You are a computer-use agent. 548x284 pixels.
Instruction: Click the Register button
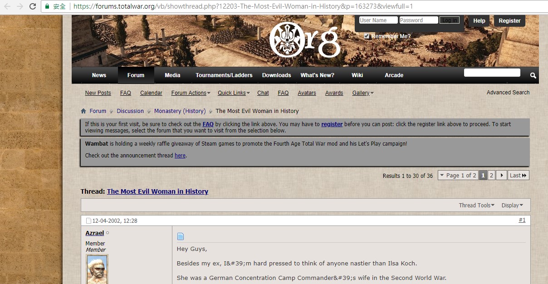coord(509,21)
